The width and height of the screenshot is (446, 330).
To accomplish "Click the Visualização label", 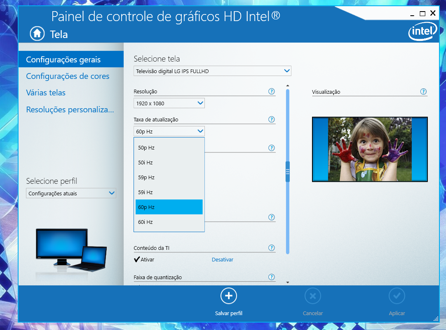I will pos(326,92).
